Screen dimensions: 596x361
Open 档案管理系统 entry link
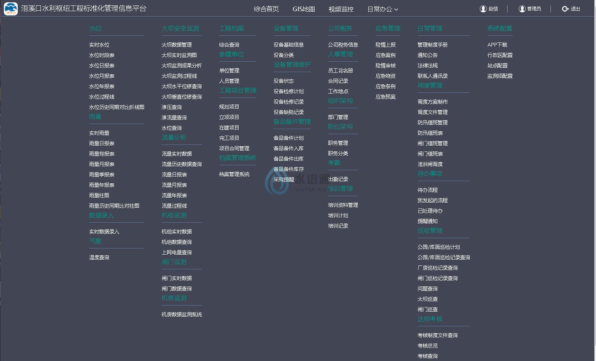[234, 174]
